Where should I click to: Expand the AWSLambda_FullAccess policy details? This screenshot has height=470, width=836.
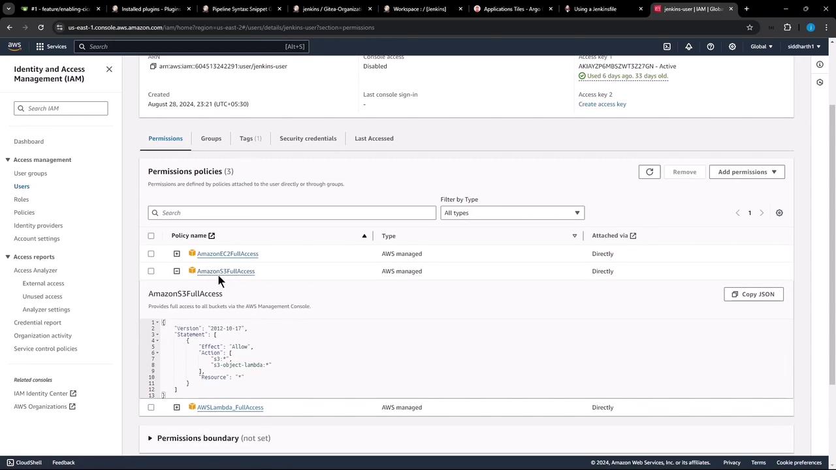click(176, 407)
